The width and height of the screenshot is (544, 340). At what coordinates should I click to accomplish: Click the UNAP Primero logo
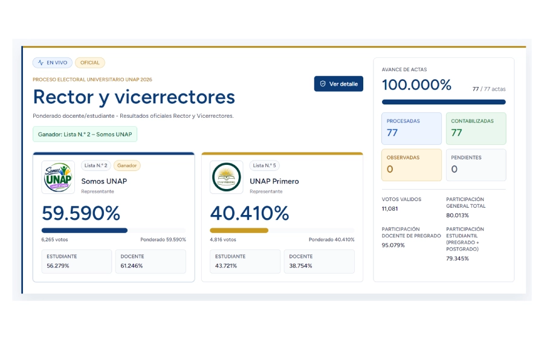click(x=227, y=177)
